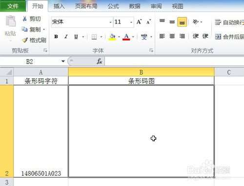Increase font size with the large A icon

click(139, 22)
